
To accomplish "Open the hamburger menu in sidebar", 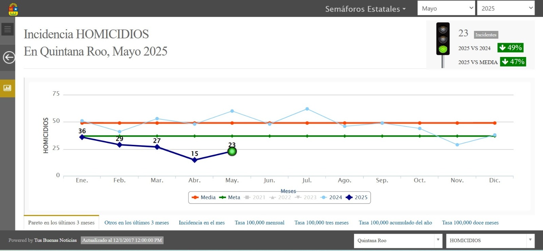I will click(x=7, y=30).
